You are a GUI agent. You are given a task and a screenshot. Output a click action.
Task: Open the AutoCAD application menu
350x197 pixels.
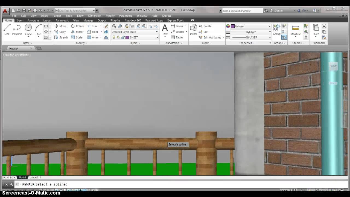[x=5, y=11]
